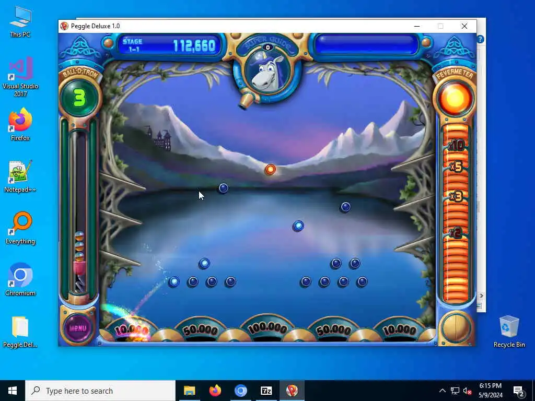Viewport: 535px width, 401px height.
Task: Click the ball launcher cannon nozzle
Action: (x=246, y=101)
